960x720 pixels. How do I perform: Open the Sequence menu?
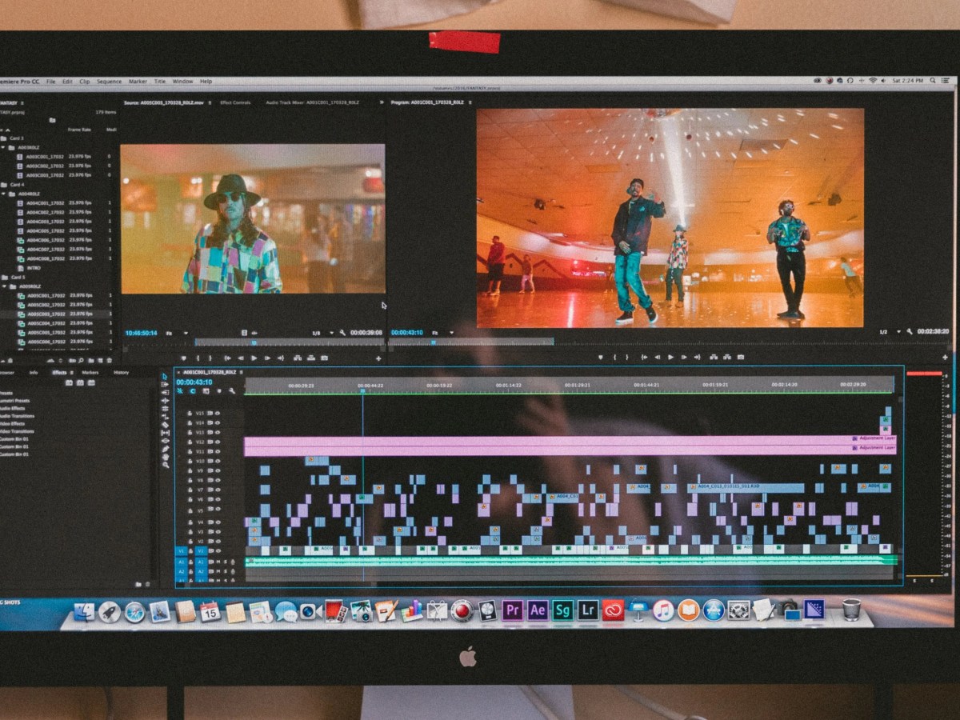[x=109, y=82]
